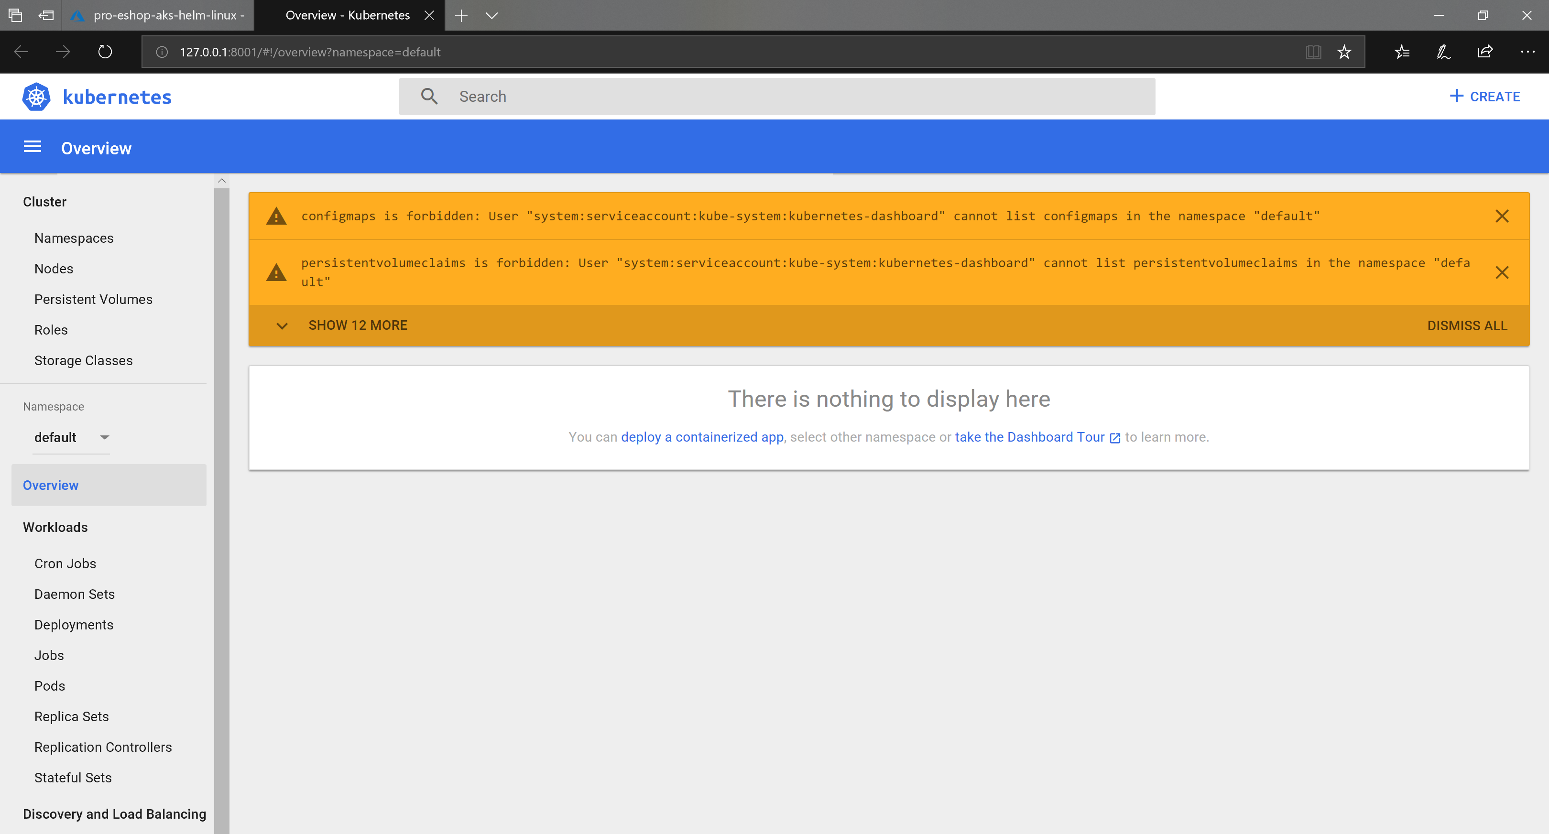Toggle the hamburger navigation menu
The width and height of the screenshot is (1549, 834).
click(x=33, y=147)
